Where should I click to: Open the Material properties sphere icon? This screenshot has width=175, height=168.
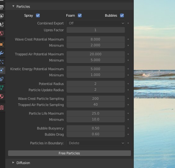pos(2,96)
